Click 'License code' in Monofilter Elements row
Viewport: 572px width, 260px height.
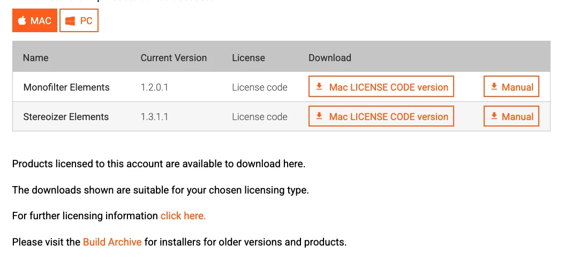pyautogui.click(x=260, y=87)
